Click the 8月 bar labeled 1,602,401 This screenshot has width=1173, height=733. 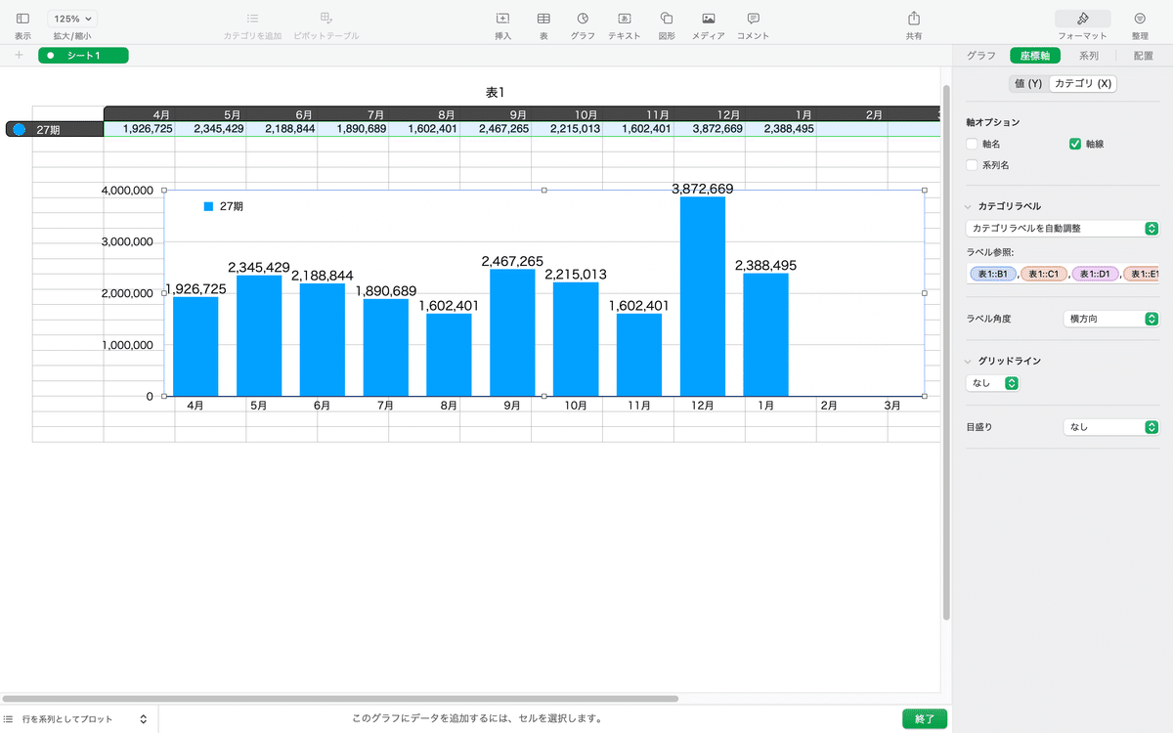(449, 355)
